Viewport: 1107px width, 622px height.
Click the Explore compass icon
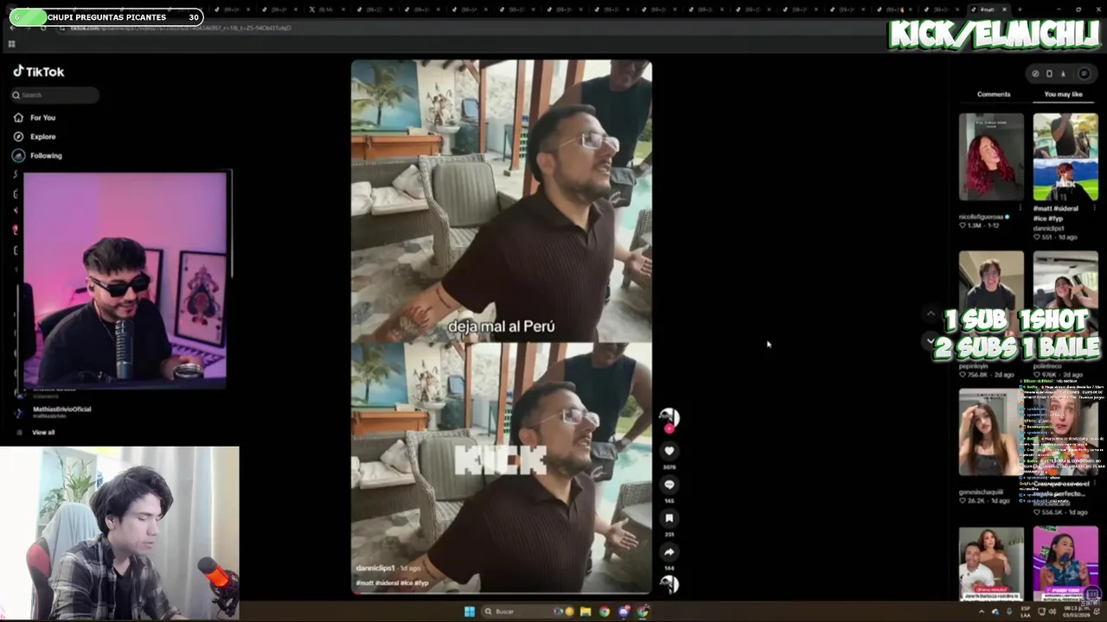pos(18,136)
